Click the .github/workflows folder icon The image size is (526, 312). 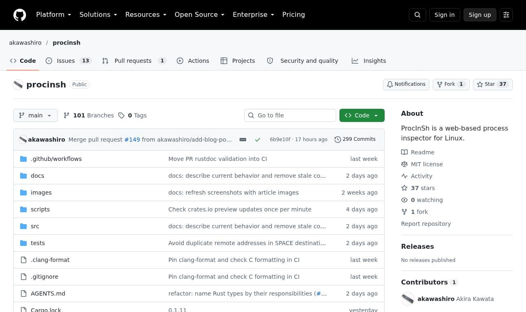tap(23, 159)
